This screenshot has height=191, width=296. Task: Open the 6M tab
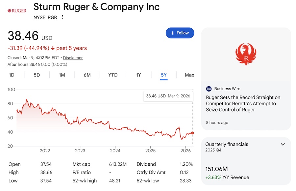87,75
